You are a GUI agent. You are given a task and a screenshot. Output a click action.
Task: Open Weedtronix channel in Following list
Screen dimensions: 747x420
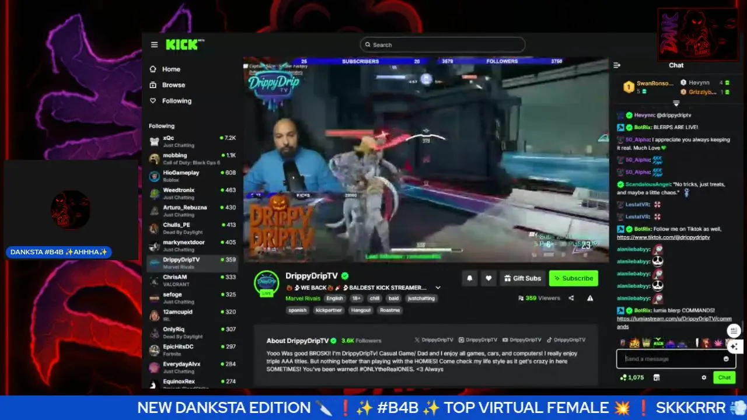192,193
